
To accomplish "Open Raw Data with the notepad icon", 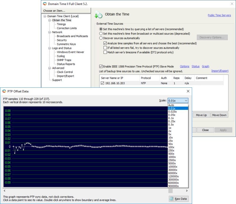I will (172, 199).
